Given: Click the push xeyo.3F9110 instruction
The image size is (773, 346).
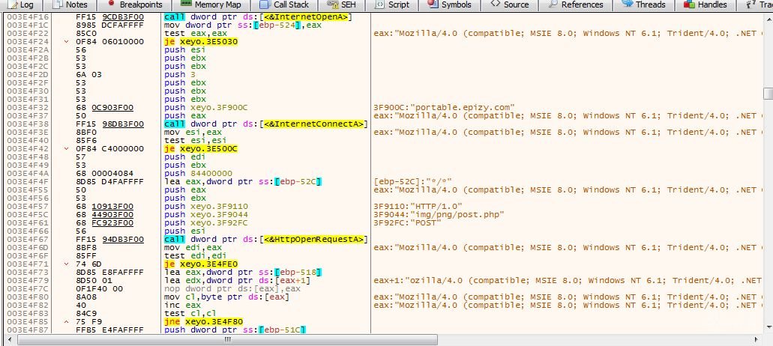Looking at the screenshot, I should (x=206, y=206).
